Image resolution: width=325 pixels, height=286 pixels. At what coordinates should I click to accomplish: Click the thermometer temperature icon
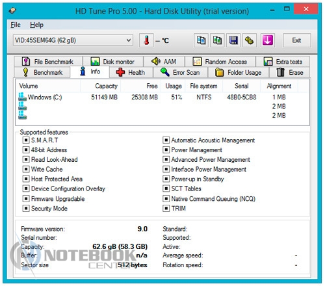click(x=146, y=40)
